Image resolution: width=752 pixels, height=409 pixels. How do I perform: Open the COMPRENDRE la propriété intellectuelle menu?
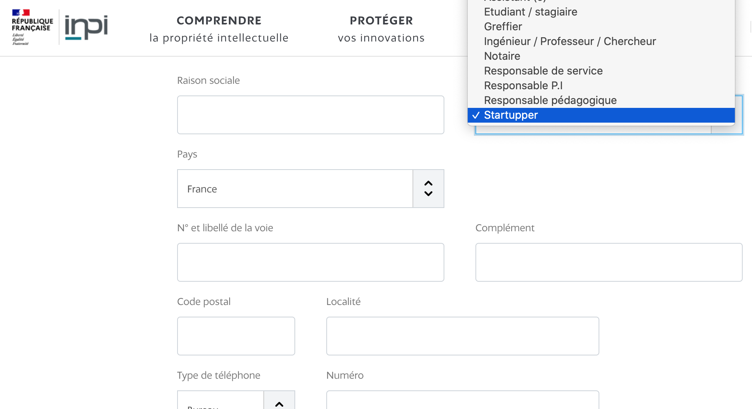click(219, 29)
